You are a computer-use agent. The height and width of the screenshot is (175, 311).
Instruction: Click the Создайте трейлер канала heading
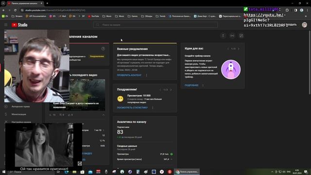coord(198,56)
